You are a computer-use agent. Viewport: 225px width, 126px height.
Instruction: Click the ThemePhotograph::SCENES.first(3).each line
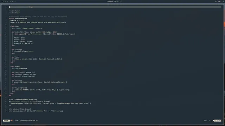pyautogui.click(x=51, y=103)
